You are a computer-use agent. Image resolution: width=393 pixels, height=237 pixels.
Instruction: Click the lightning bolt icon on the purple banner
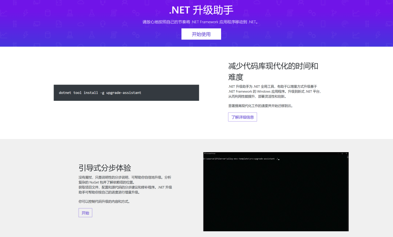pyautogui.click(x=25, y=12)
